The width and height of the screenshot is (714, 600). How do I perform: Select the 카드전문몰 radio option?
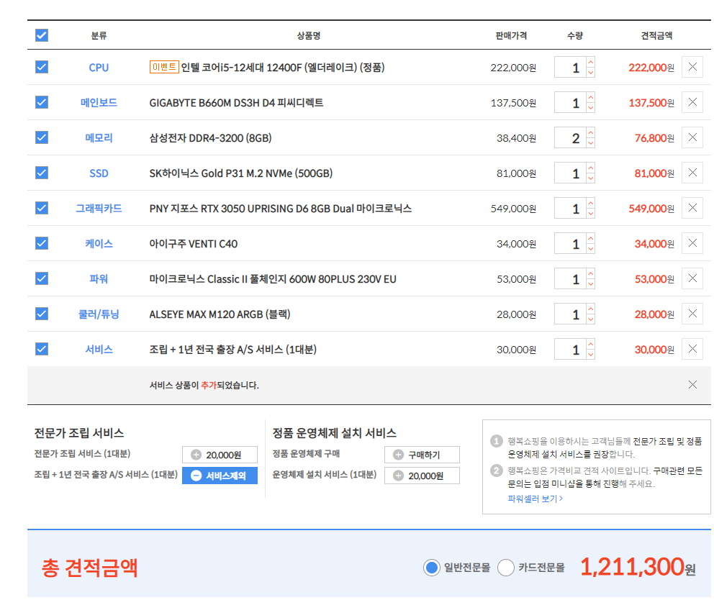coord(505,568)
